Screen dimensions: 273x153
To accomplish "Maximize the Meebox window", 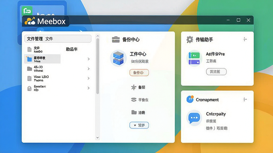I will pyautogui.click(x=238, y=20).
